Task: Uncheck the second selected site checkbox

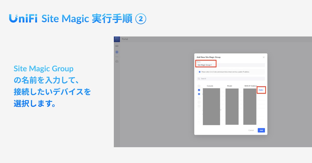Action: [x=199, y=94]
